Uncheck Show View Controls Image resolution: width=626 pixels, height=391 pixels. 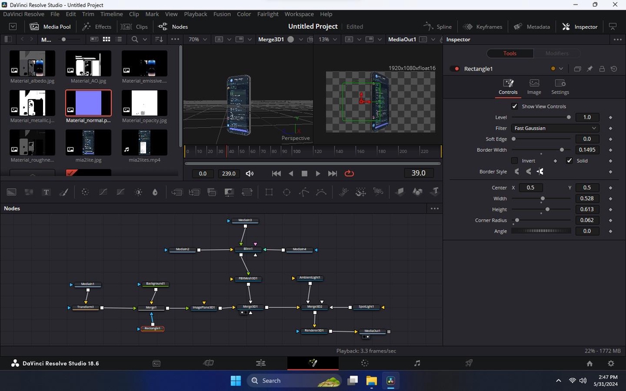point(514,106)
